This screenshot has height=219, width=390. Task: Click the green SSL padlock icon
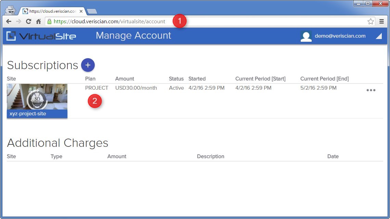click(x=49, y=22)
